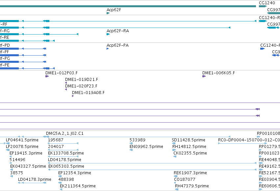The width and height of the screenshot is (280, 191).
Task: Select the tf-PE protein label
Action: coord(5,65)
